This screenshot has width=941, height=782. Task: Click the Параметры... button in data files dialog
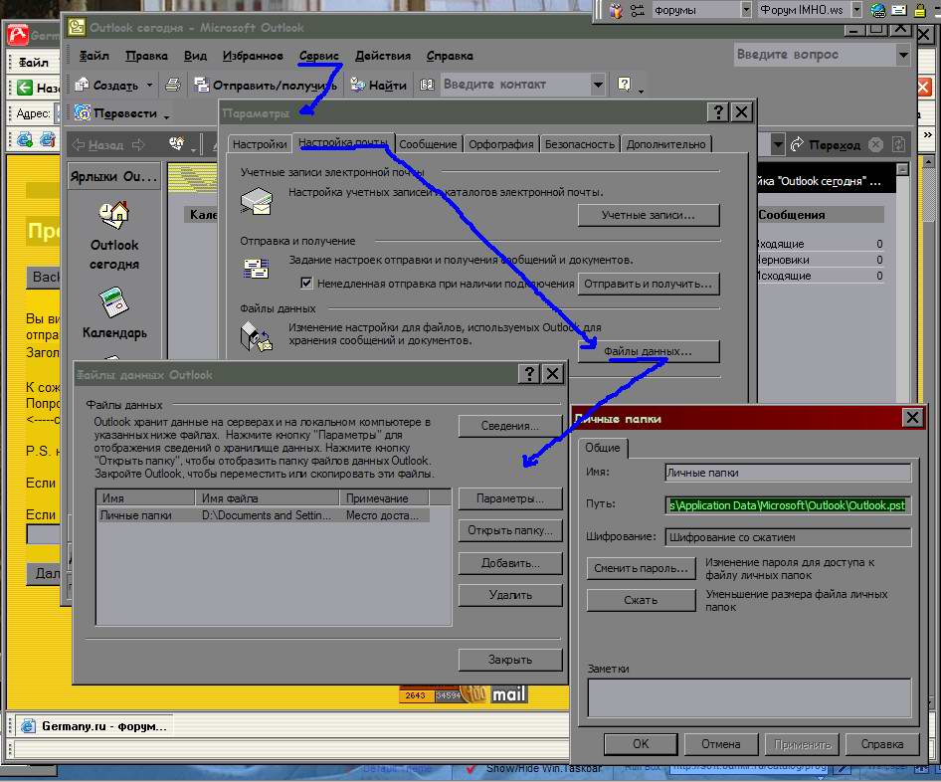coord(510,498)
